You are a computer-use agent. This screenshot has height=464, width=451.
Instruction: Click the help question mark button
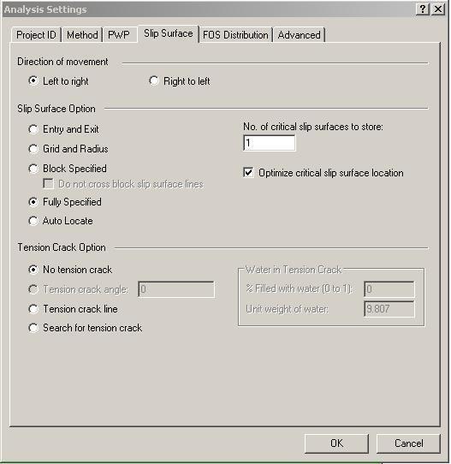pos(423,9)
